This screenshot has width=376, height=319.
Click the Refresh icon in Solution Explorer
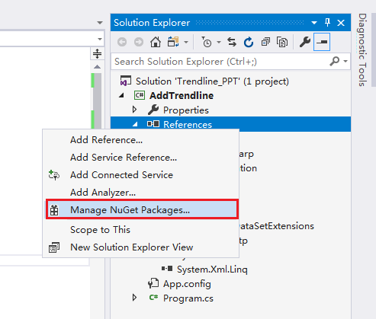tap(249, 42)
